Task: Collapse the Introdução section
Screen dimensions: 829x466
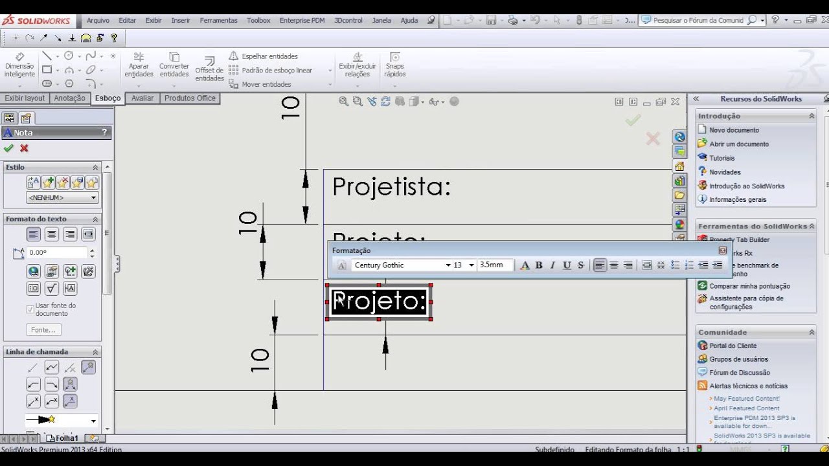Action: click(812, 116)
